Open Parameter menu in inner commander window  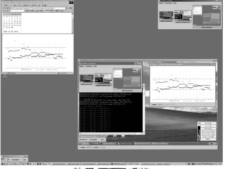point(89,66)
